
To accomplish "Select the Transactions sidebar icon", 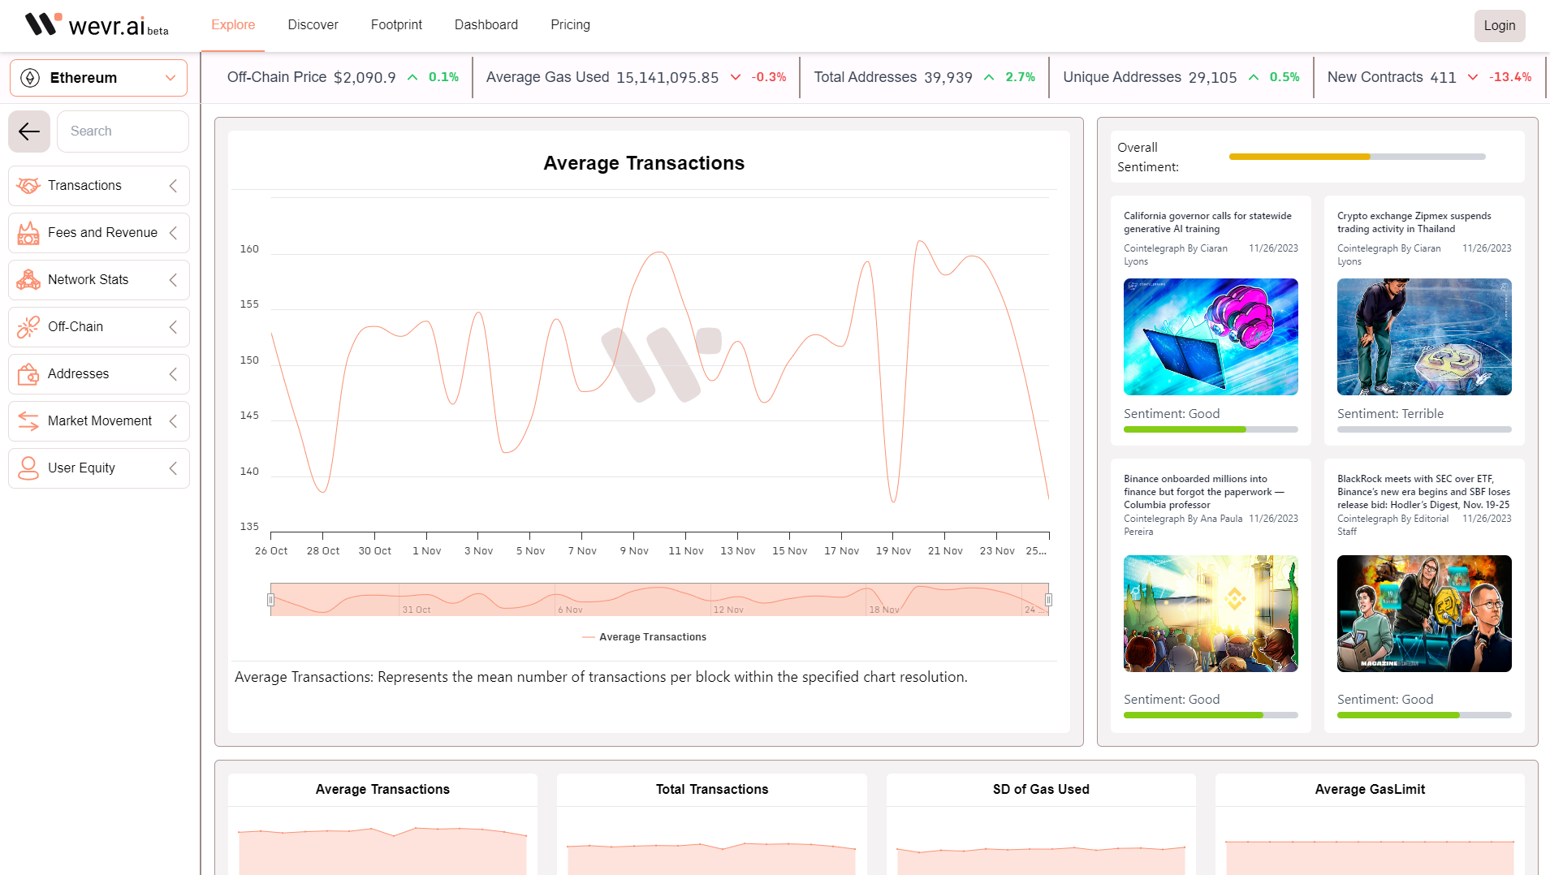I will point(28,185).
